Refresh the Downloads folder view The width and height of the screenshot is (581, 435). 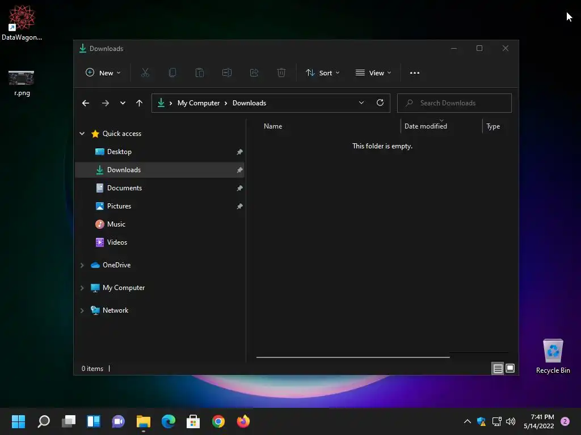pos(380,103)
